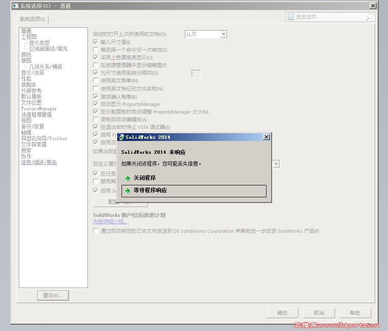388x331 pixels.
Task: Select 普通 in options tree
Action: [26, 31]
